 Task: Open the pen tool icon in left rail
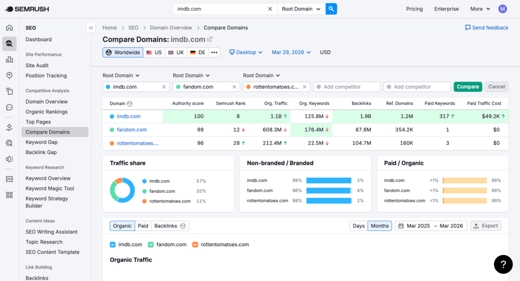(9, 127)
